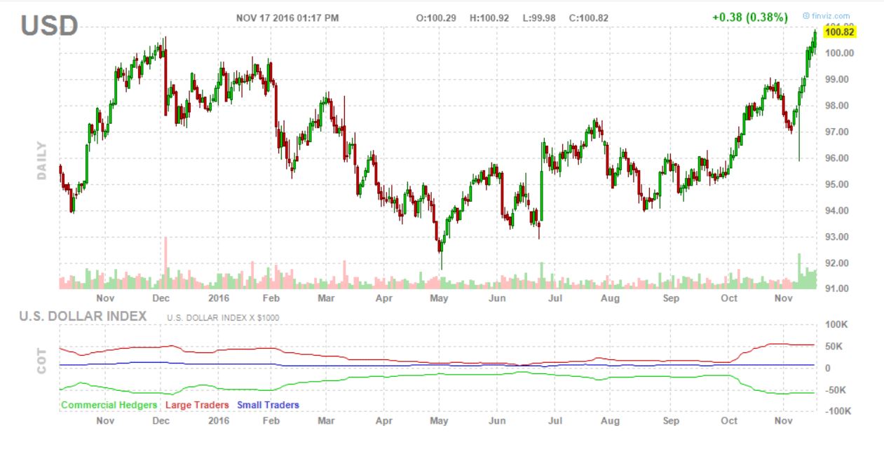The image size is (884, 451).
Task: Click Feb on the price chart's date axis
Action: coord(271,298)
